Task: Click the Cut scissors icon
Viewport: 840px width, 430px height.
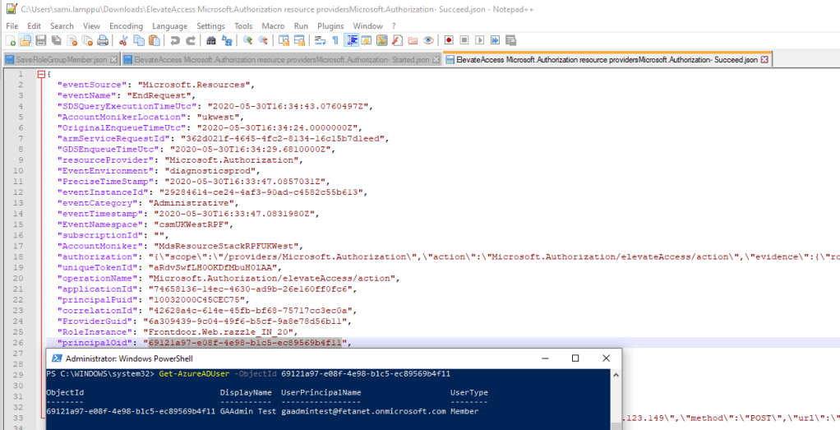Action: (x=123, y=40)
